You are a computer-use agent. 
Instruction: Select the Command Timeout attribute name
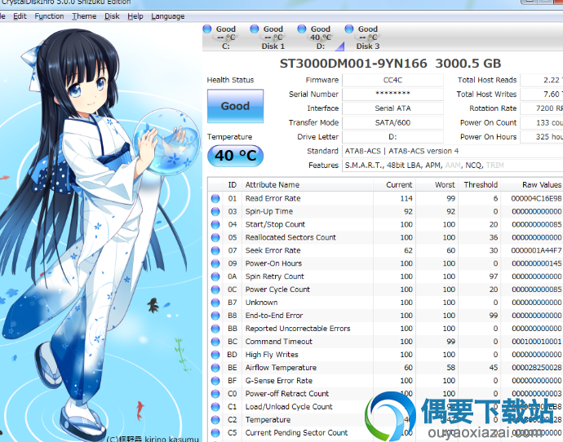pyautogui.click(x=278, y=342)
